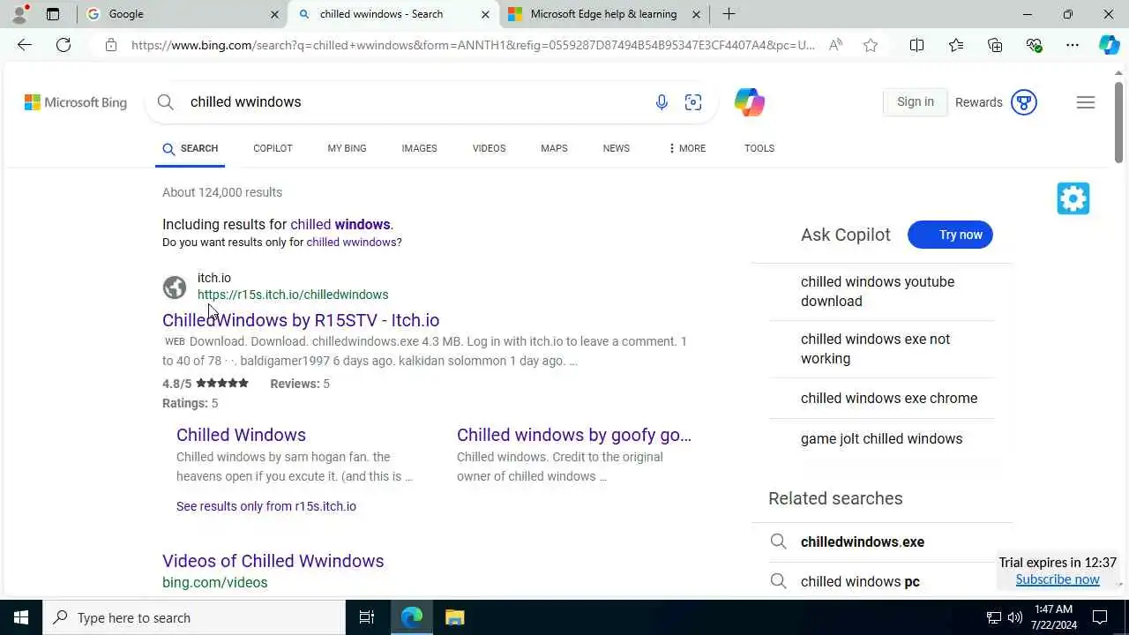The height and width of the screenshot is (635, 1129).
Task: Select the IMAGES tab
Action: click(x=419, y=148)
